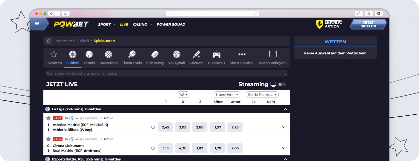The image size is (419, 161).
Task: Open the LIVE section
Action: click(124, 24)
